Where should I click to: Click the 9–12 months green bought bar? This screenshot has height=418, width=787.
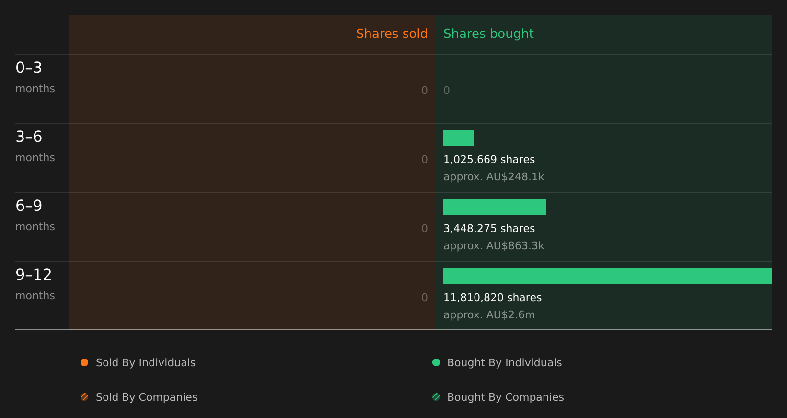[x=607, y=276]
